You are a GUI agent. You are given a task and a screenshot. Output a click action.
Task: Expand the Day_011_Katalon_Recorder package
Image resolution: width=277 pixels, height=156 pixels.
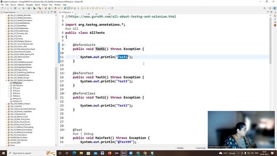tap(6, 16)
